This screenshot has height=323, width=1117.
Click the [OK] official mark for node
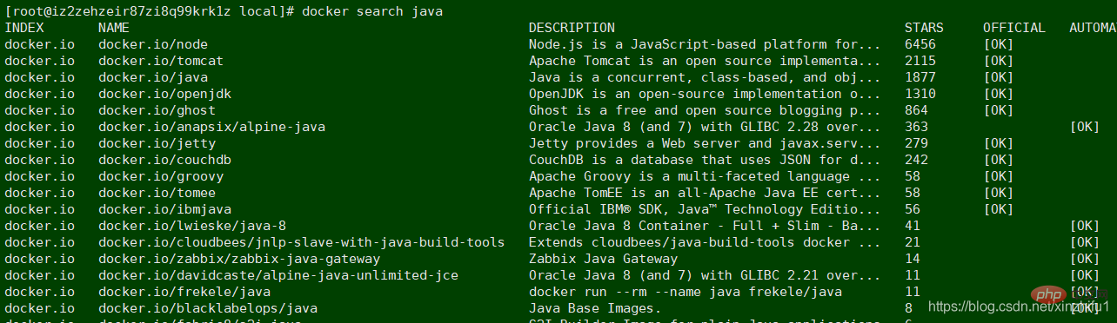click(x=999, y=44)
